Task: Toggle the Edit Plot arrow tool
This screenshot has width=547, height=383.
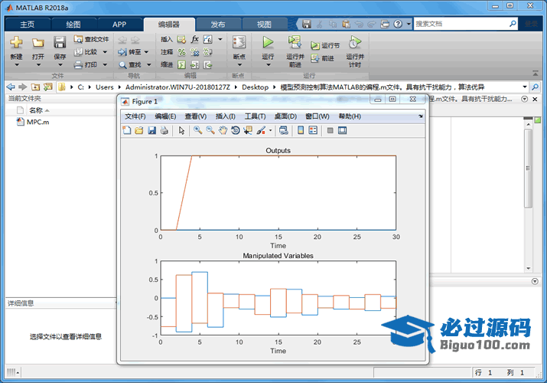Action: (181, 130)
